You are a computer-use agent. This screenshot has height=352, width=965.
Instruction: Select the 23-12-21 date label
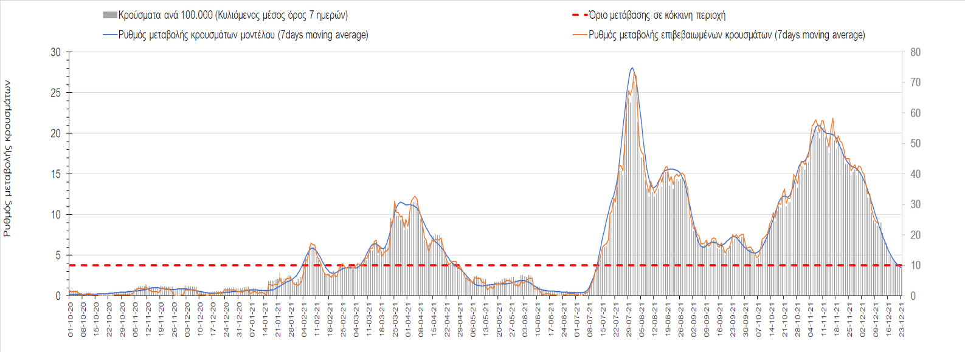pos(902,320)
